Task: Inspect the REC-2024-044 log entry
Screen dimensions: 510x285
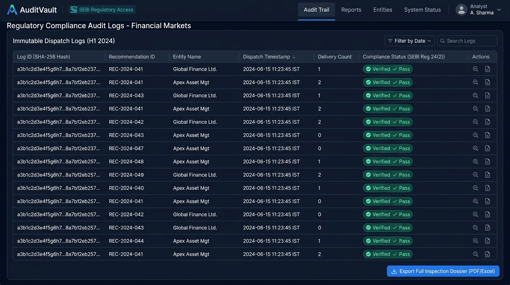Action: pyautogui.click(x=476, y=241)
